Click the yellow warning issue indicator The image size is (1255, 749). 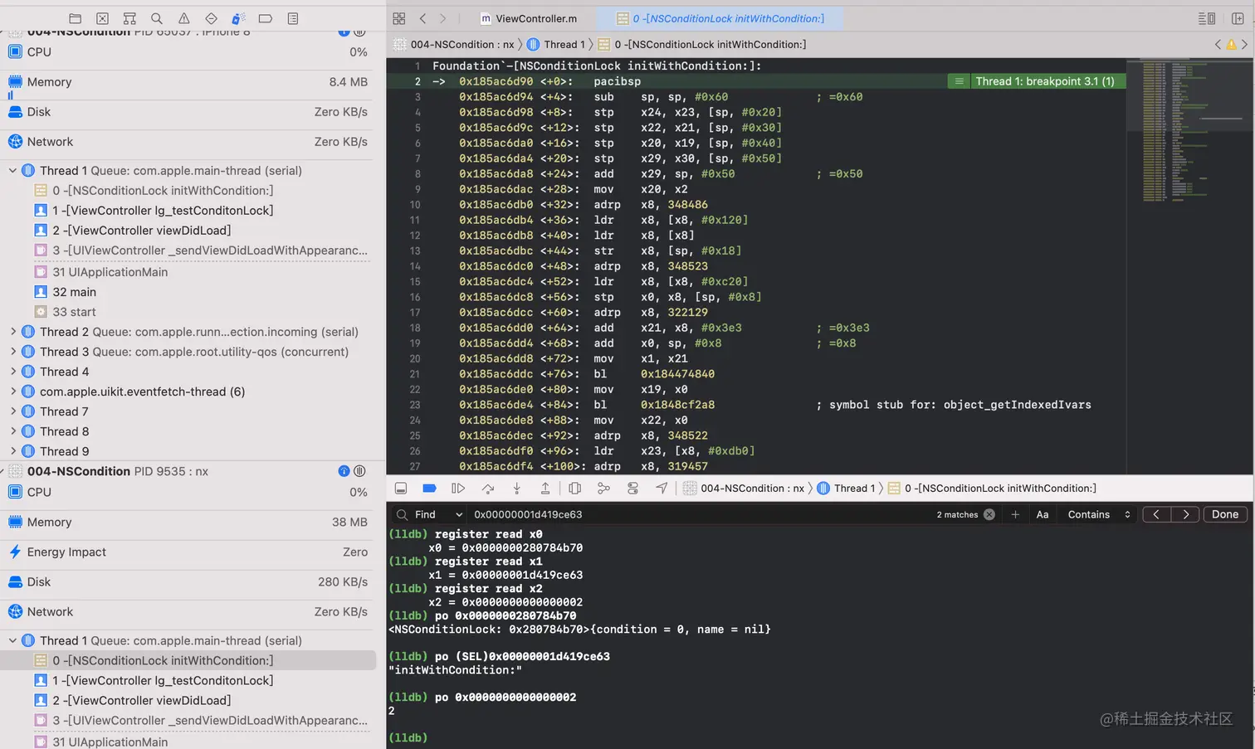(x=1231, y=45)
